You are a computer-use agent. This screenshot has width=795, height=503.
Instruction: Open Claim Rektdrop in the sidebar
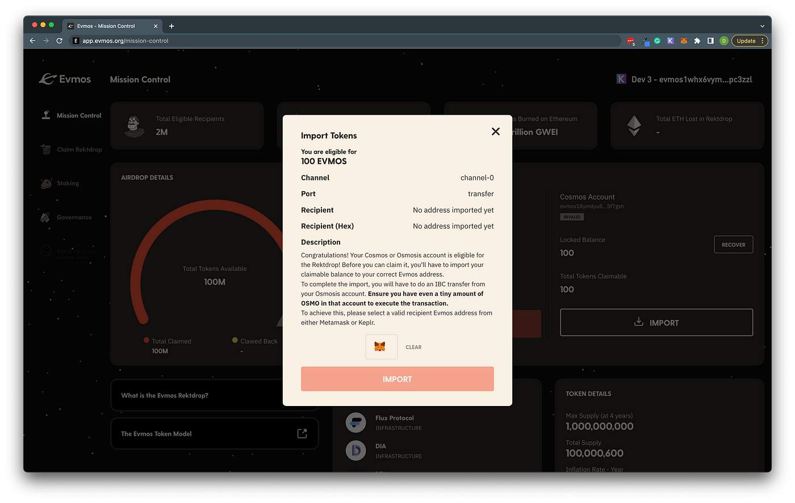click(79, 150)
